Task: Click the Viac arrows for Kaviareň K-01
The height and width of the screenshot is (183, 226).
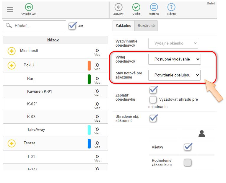Action: (97, 92)
